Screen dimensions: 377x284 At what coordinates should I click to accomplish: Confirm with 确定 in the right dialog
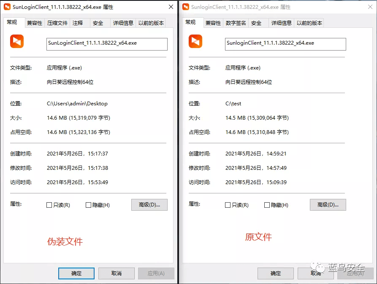(x=276, y=273)
